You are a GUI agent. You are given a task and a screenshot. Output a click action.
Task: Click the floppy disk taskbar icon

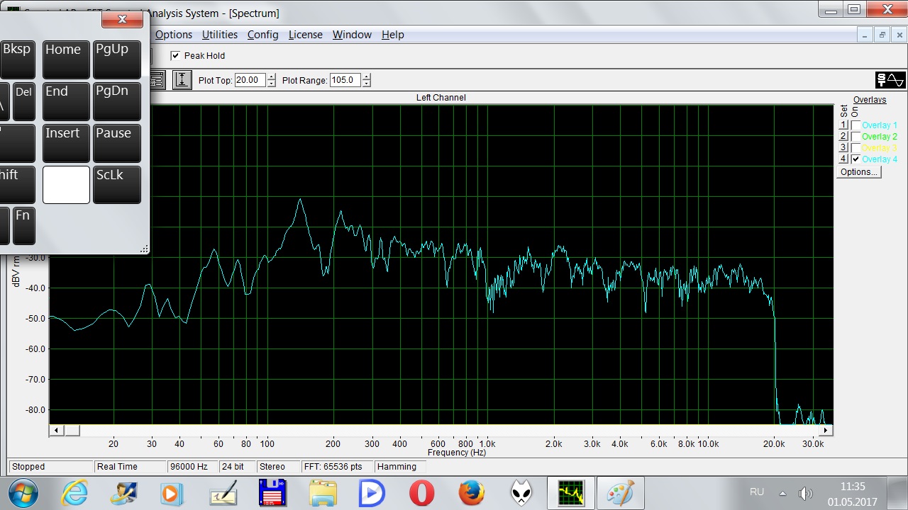click(272, 493)
